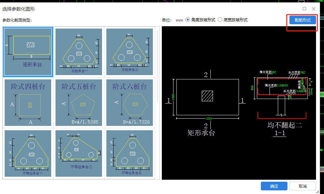Choose the 三桩承台一 section thumbnail
This screenshot has height=194, width=324.
[79, 52]
